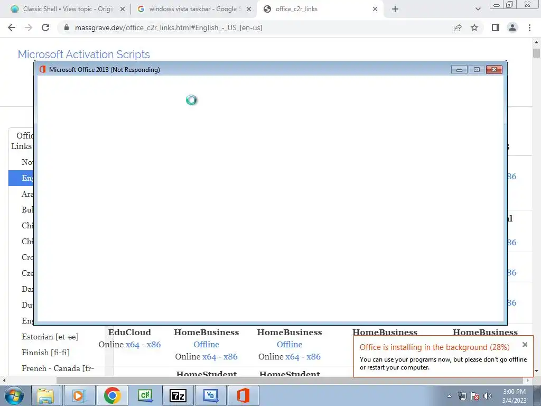Open second HomeBusiness Offline link
Screen dimensions: 541x406
click(290, 345)
